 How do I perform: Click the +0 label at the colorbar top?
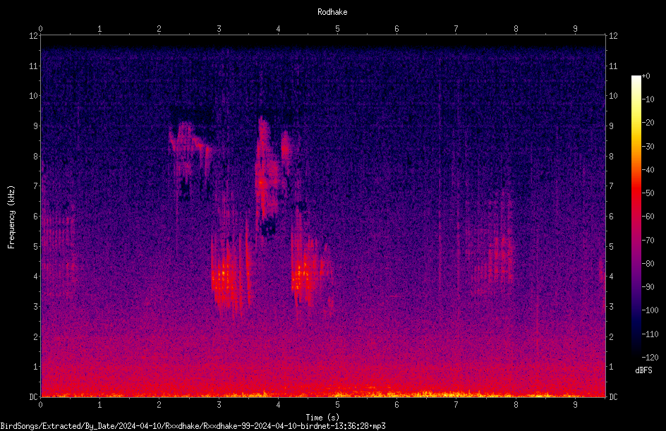pyautogui.click(x=646, y=76)
